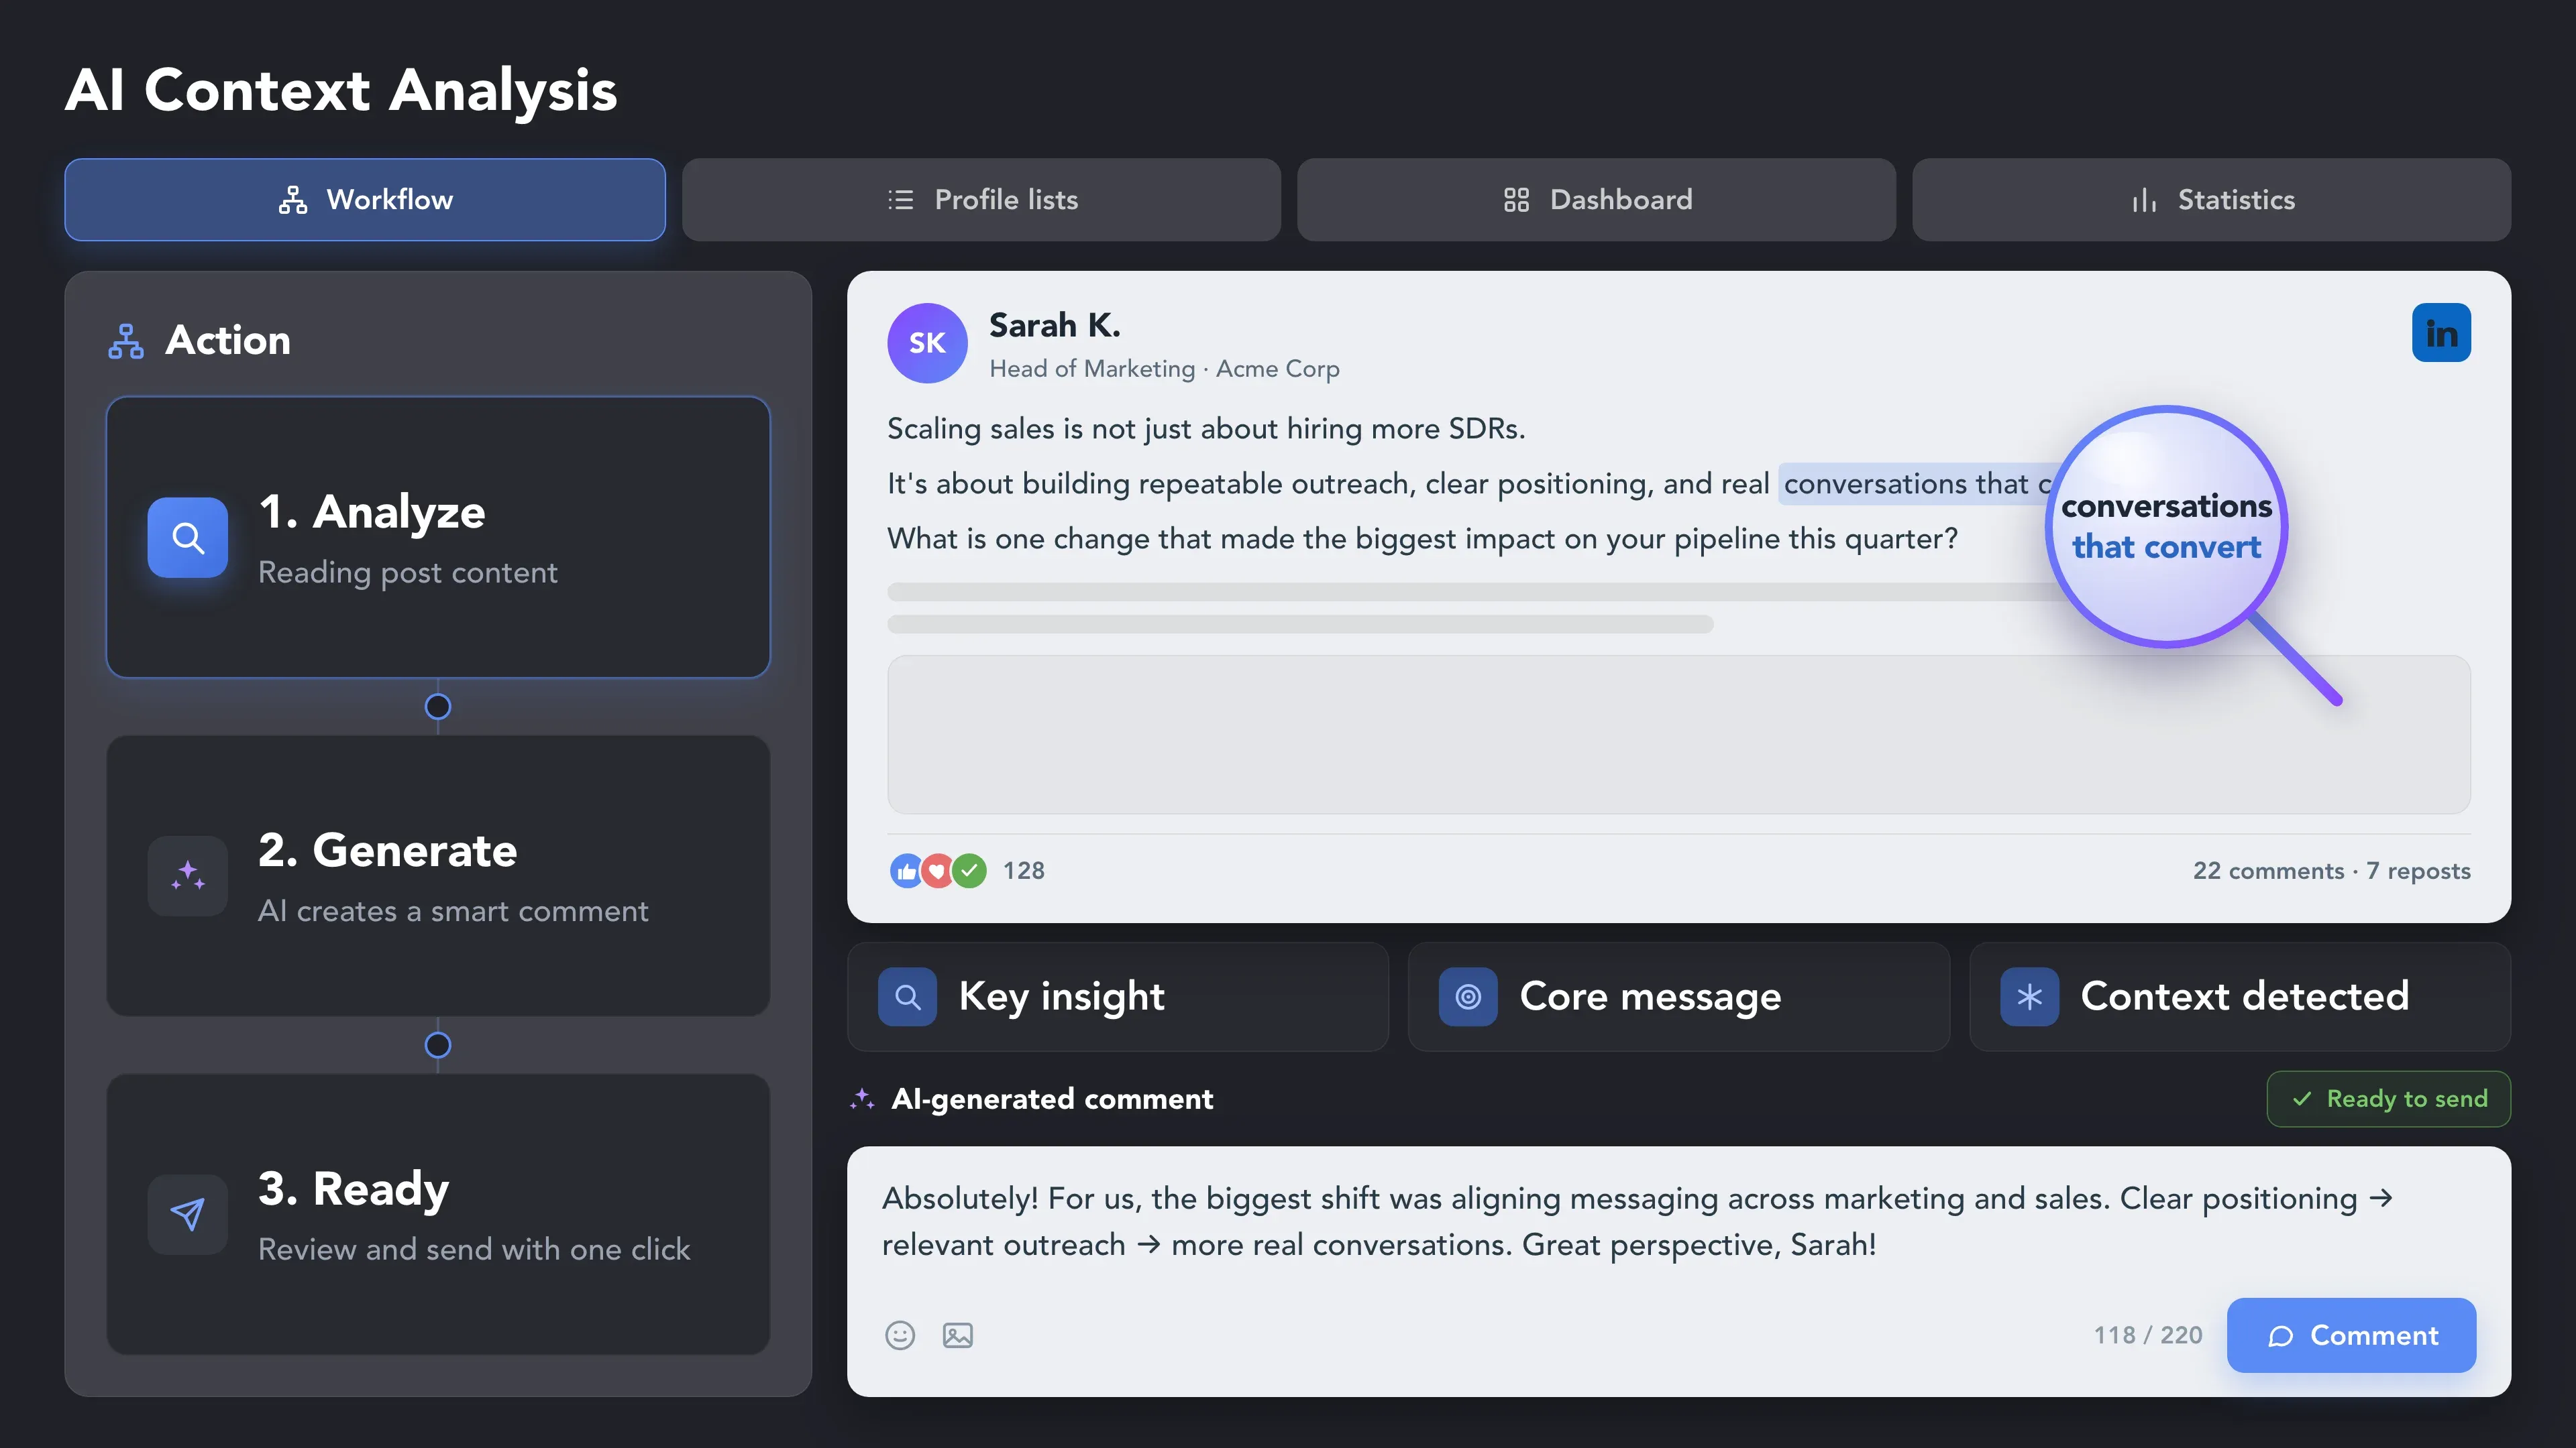Image resolution: width=2576 pixels, height=1448 pixels.
Task: Select the Analyze magnifier icon
Action: coord(188,538)
